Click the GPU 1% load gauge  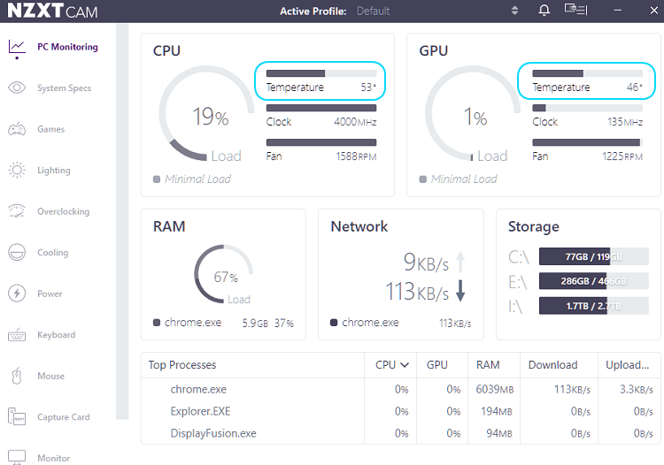coord(473,113)
